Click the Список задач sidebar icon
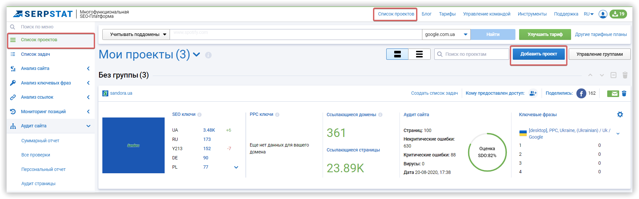 13,54
